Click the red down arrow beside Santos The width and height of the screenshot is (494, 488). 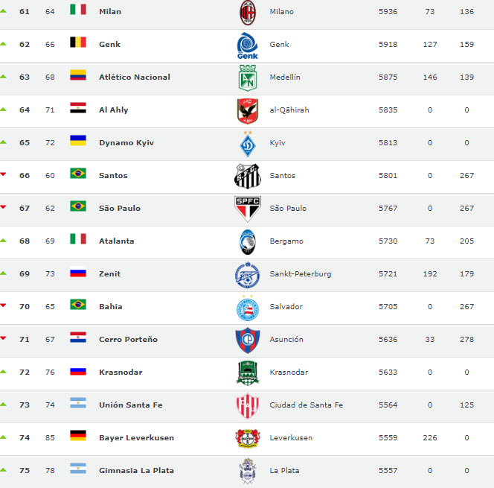point(4,174)
